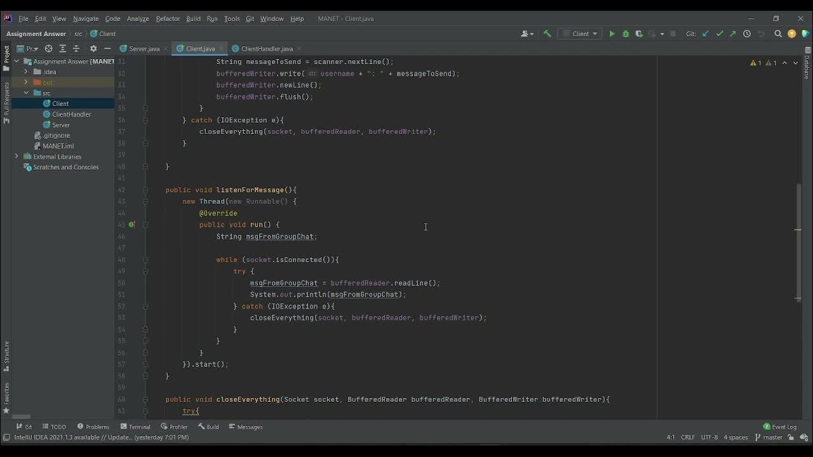The width and height of the screenshot is (813, 457).
Task: Toggle the Structure side tool window
Action: coord(6,356)
